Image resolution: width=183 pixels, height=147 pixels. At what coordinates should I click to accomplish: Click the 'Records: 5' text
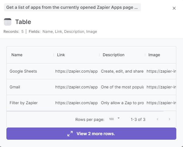[13, 32]
